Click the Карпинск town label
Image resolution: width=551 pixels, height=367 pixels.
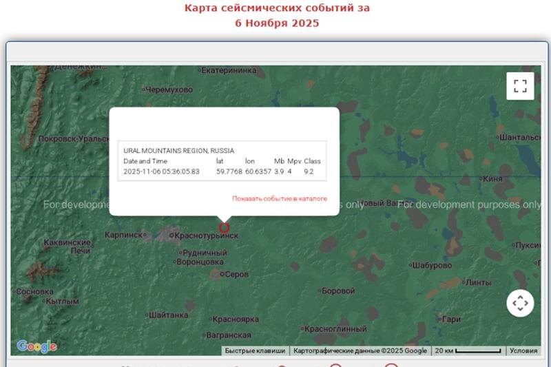[x=124, y=235]
